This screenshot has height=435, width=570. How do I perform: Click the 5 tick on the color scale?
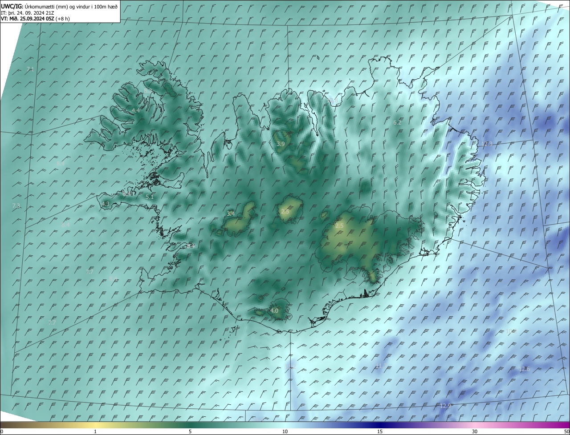[x=190, y=431]
